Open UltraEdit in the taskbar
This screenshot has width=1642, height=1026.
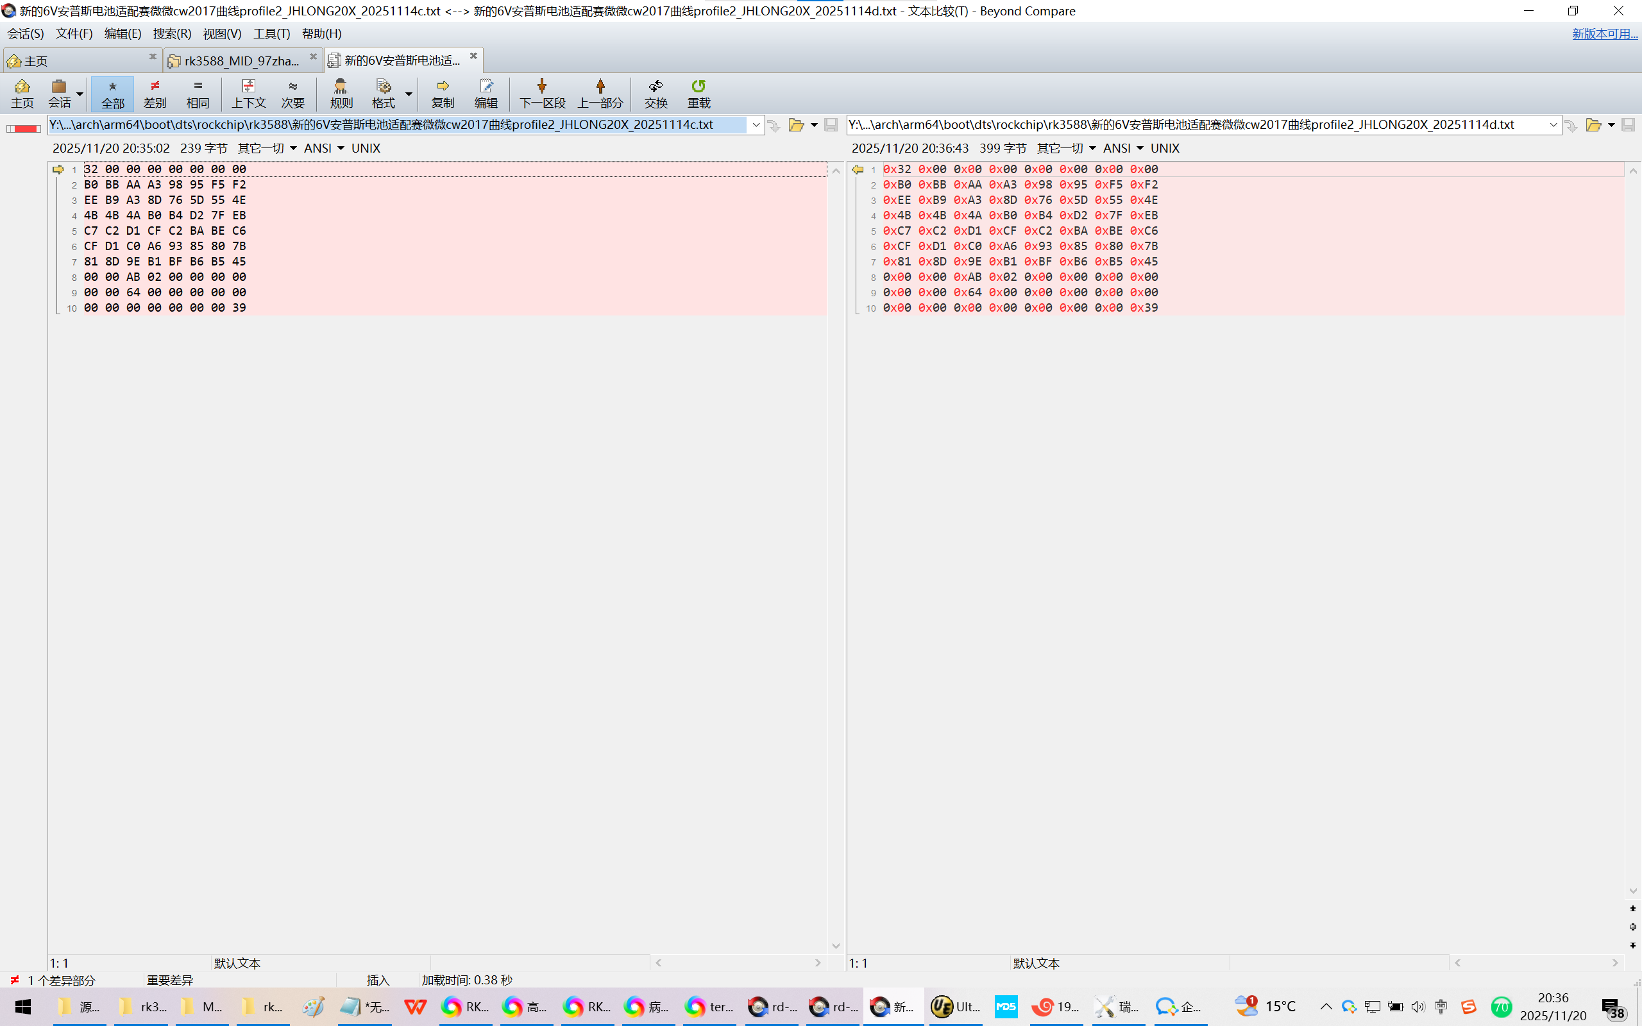tap(955, 1006)
